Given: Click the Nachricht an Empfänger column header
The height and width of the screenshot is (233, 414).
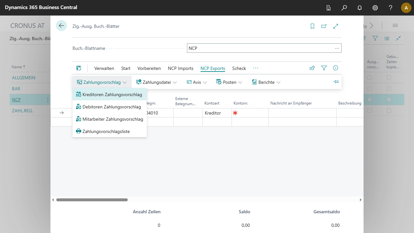Looking at the screenshot, I should coord(291,103).
